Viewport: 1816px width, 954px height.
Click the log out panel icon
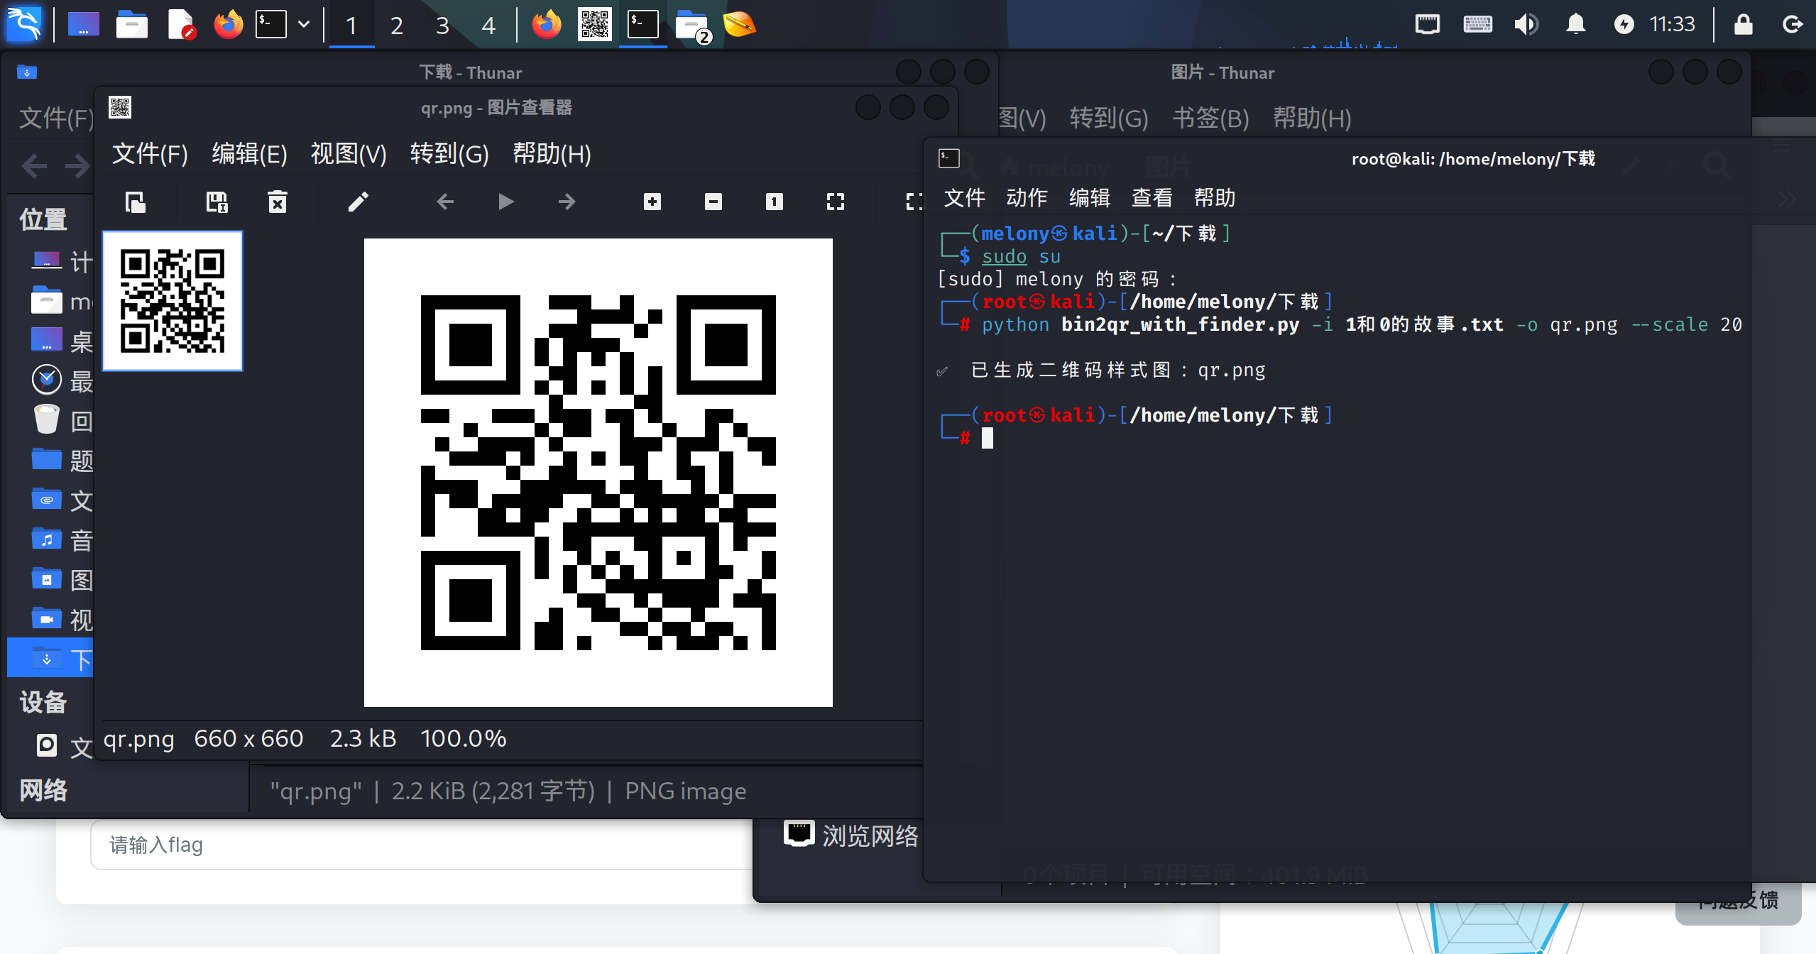pos(1792,25)
